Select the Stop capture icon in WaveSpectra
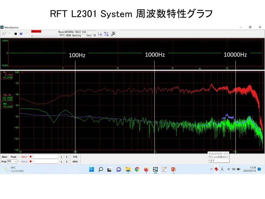 16,34
